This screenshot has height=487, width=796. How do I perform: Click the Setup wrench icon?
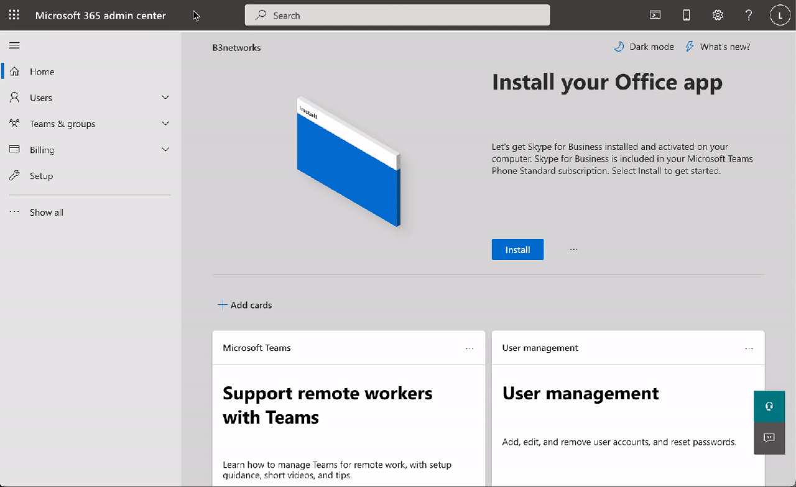click(15, 175)
